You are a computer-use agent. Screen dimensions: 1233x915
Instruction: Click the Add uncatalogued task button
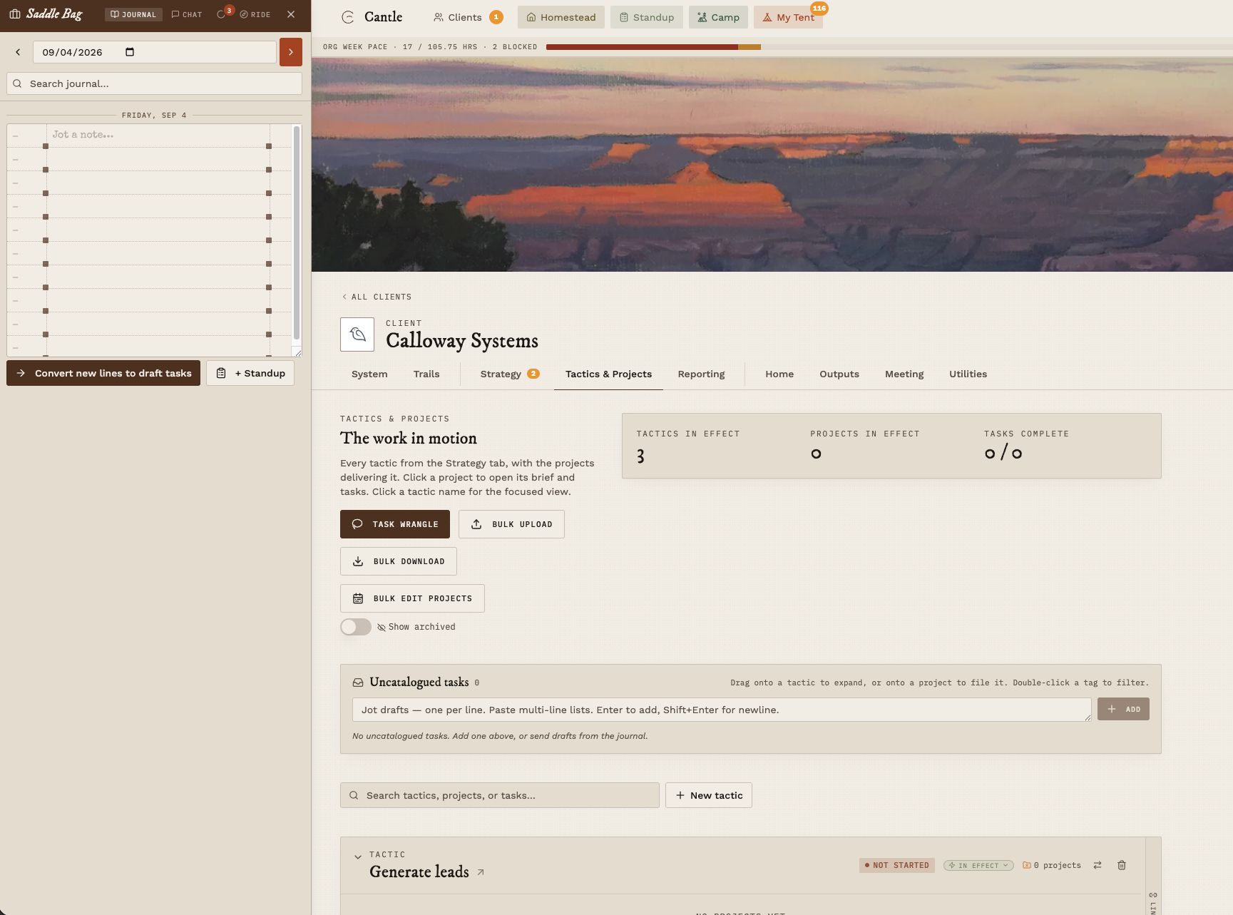tap(1123, 709)
